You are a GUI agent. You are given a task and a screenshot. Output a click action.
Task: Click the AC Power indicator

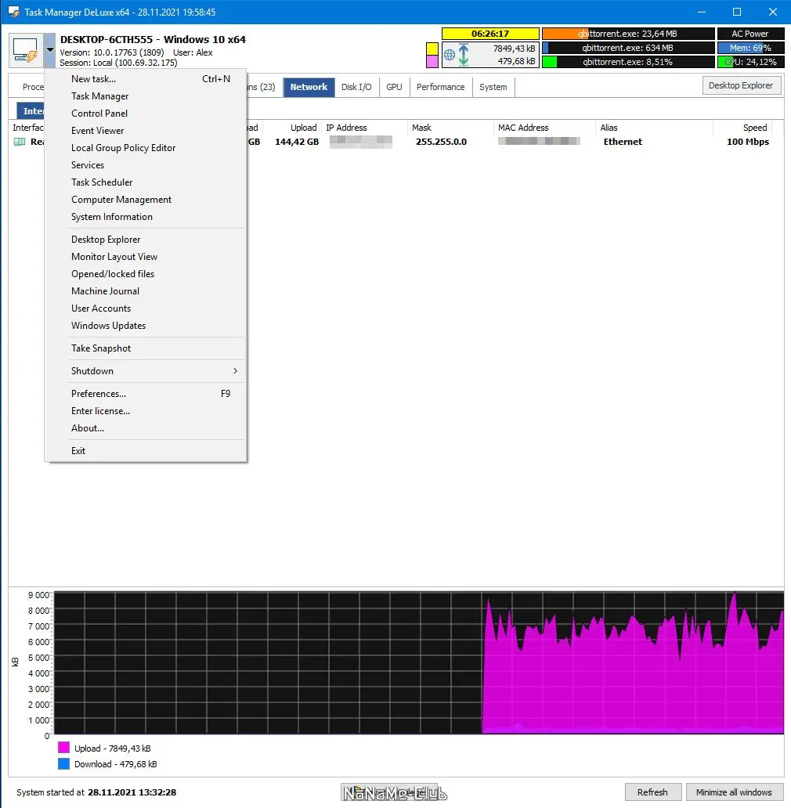[x=749, y=34]
